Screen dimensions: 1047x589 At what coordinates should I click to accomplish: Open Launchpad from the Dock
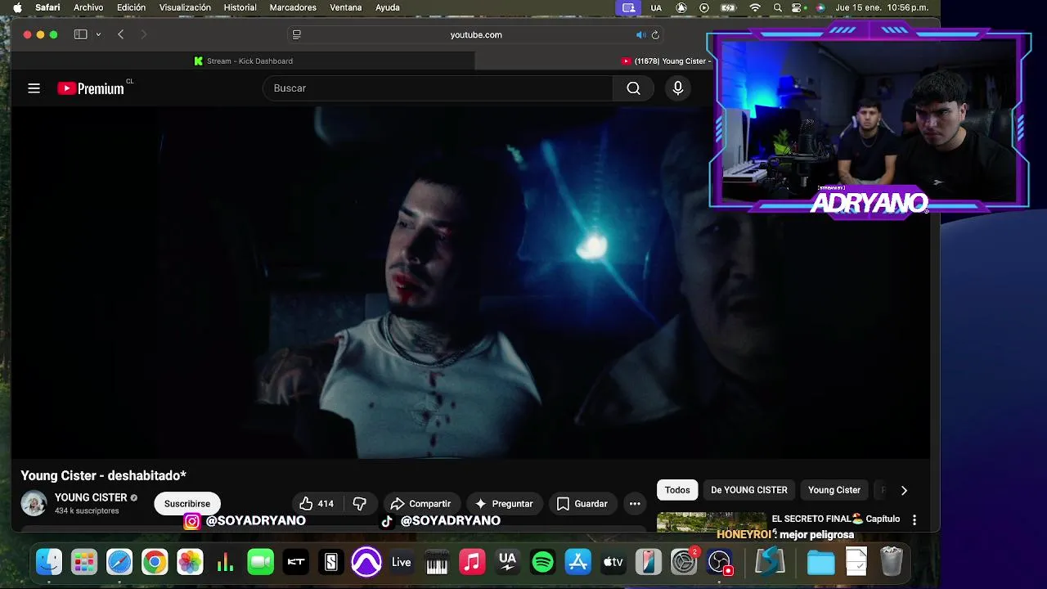click(x=84, y=562)
